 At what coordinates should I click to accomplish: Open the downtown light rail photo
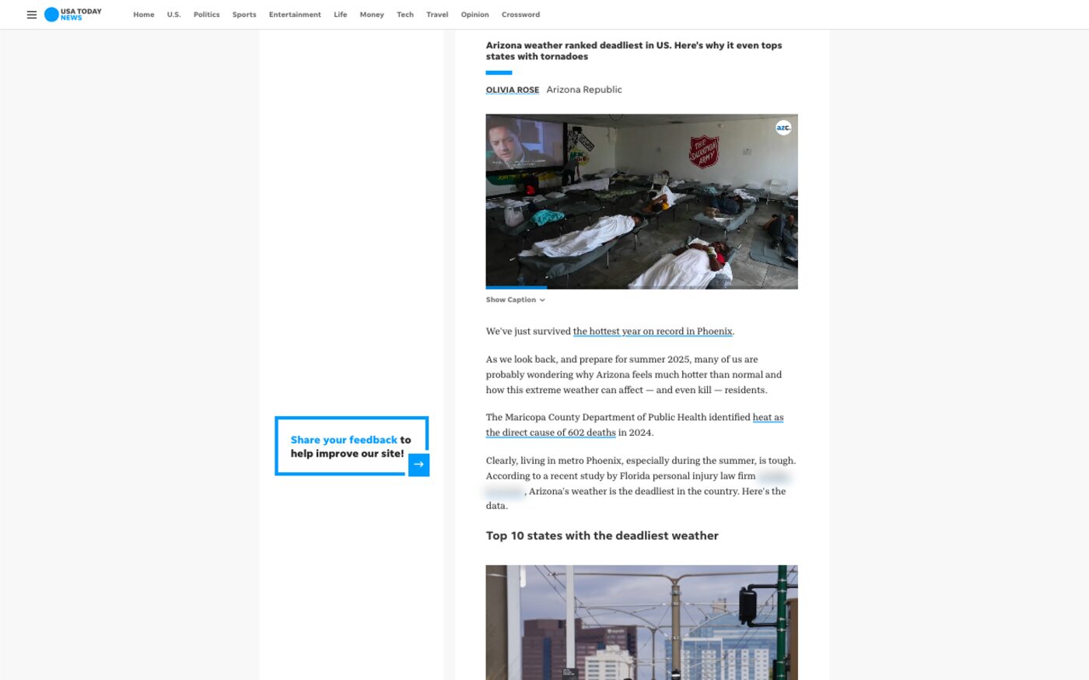(642, 622)
